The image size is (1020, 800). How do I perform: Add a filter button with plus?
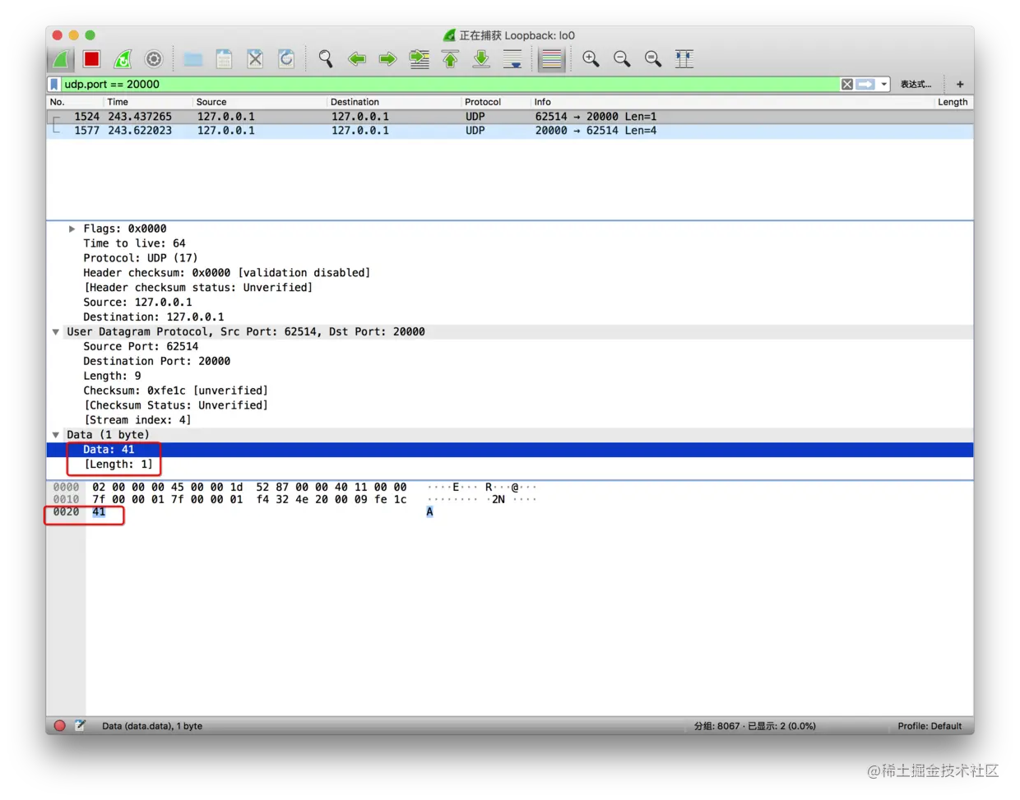coord(960,84)
